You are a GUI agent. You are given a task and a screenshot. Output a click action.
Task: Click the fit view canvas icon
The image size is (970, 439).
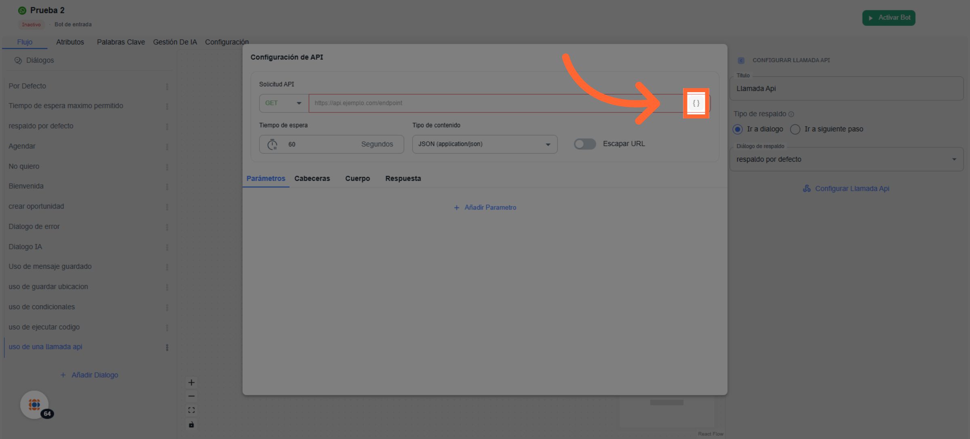(x=192, y=410)
